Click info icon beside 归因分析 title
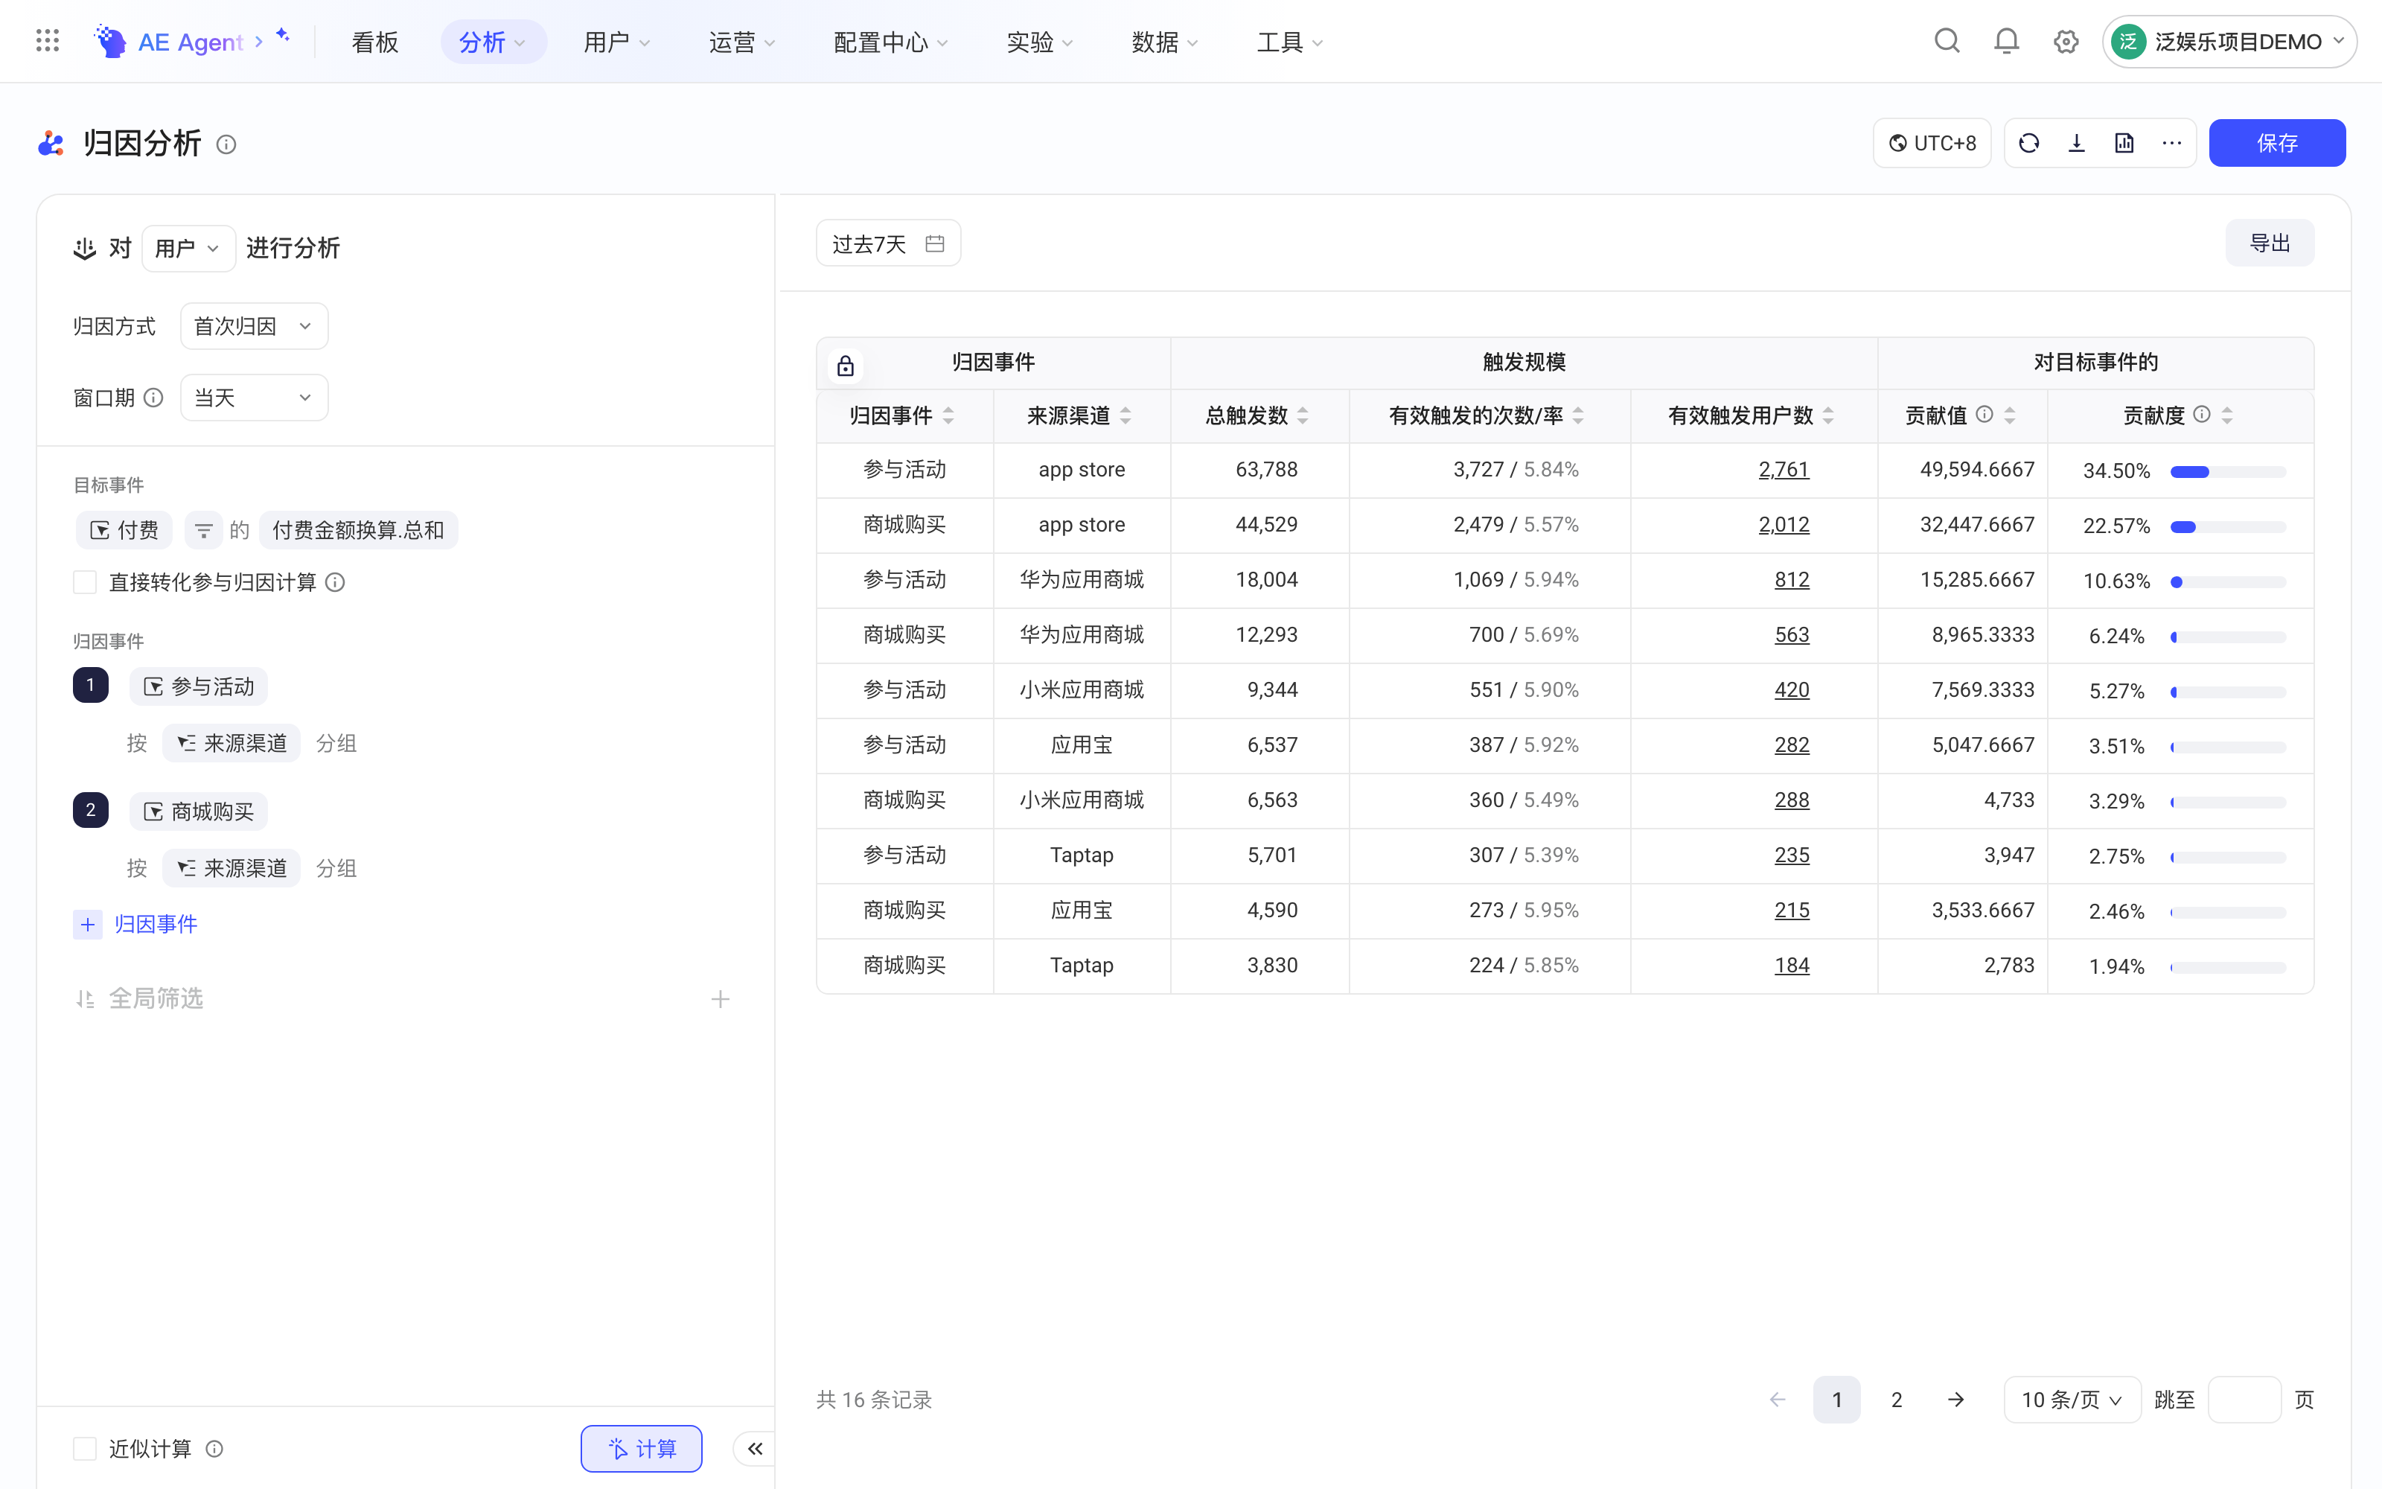This screenshot has width=2382, height=1489. 226,144
